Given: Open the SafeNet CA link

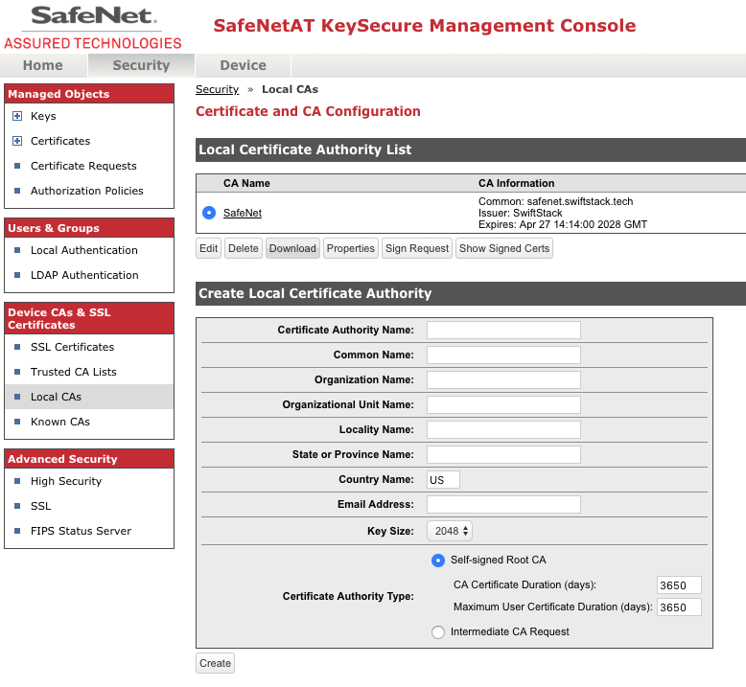Looking at the screenshot, I should coord(243,213).
